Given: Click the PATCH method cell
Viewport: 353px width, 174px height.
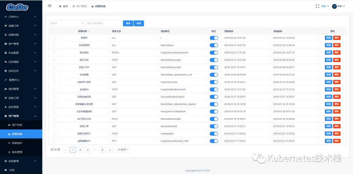Looking at the screenshot, I should (x=115, y=53).
